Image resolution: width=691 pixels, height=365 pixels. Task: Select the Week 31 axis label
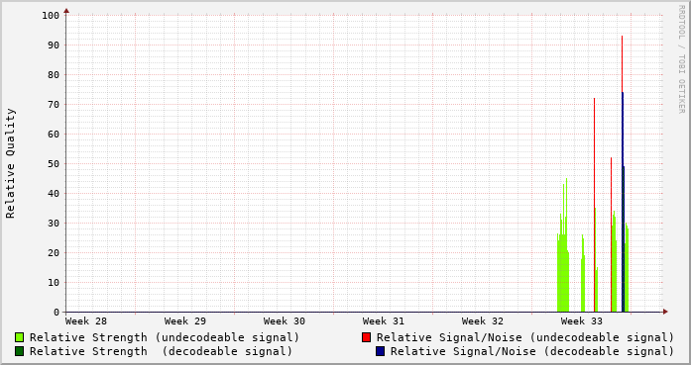[x=384, y=321]
